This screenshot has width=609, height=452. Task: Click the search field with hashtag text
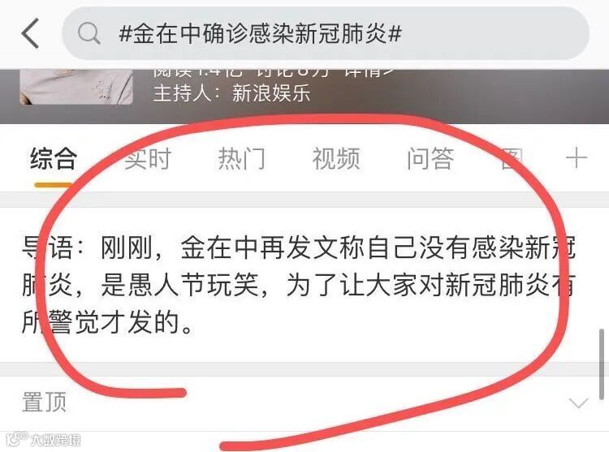click(326, 33)
